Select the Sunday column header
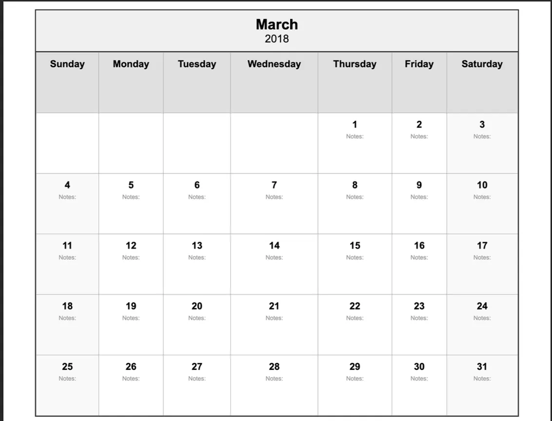Screen dimensions: 552x421 [x=67, y=64]
